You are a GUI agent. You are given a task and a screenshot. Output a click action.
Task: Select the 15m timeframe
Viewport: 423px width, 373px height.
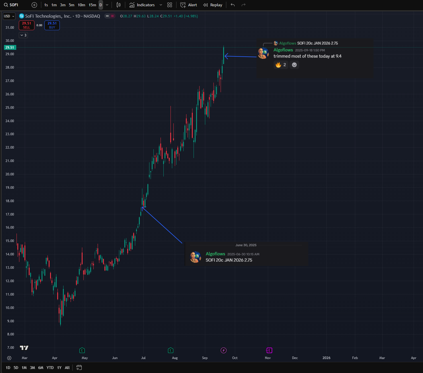coord(93,5)
